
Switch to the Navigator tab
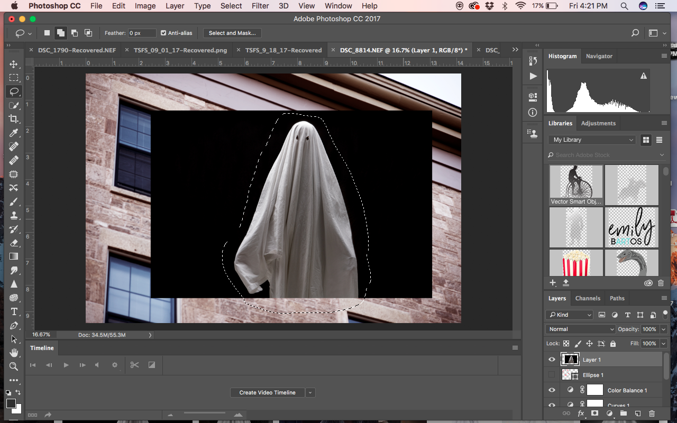(x=599, y=56)
